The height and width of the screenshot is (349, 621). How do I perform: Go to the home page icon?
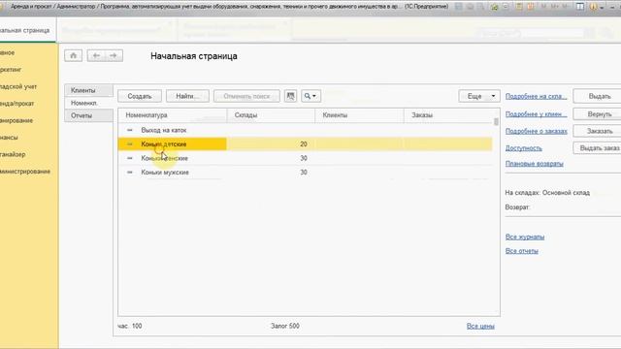pyautogui.click(x=74, y=55)
